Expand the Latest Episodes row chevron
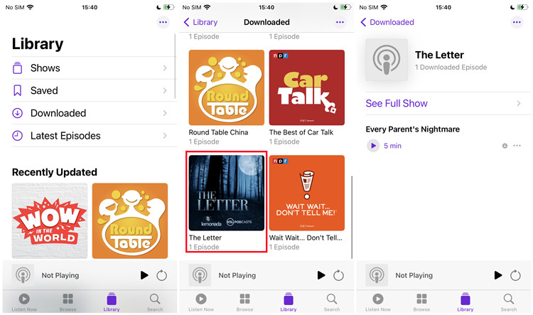The width and height of the screenshot is (533, 315). (x=165, y=136)
